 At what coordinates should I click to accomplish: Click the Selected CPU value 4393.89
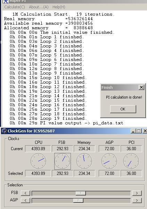click(x=38, y=173)
